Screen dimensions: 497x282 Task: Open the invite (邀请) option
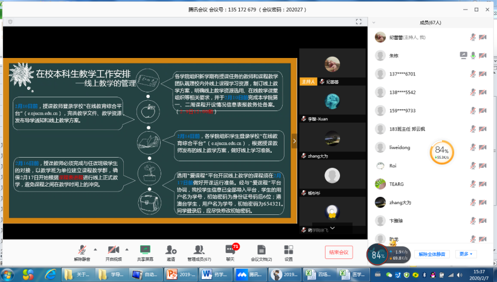172,250
